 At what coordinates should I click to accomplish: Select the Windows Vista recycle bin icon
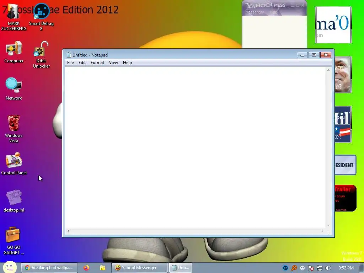14,129
